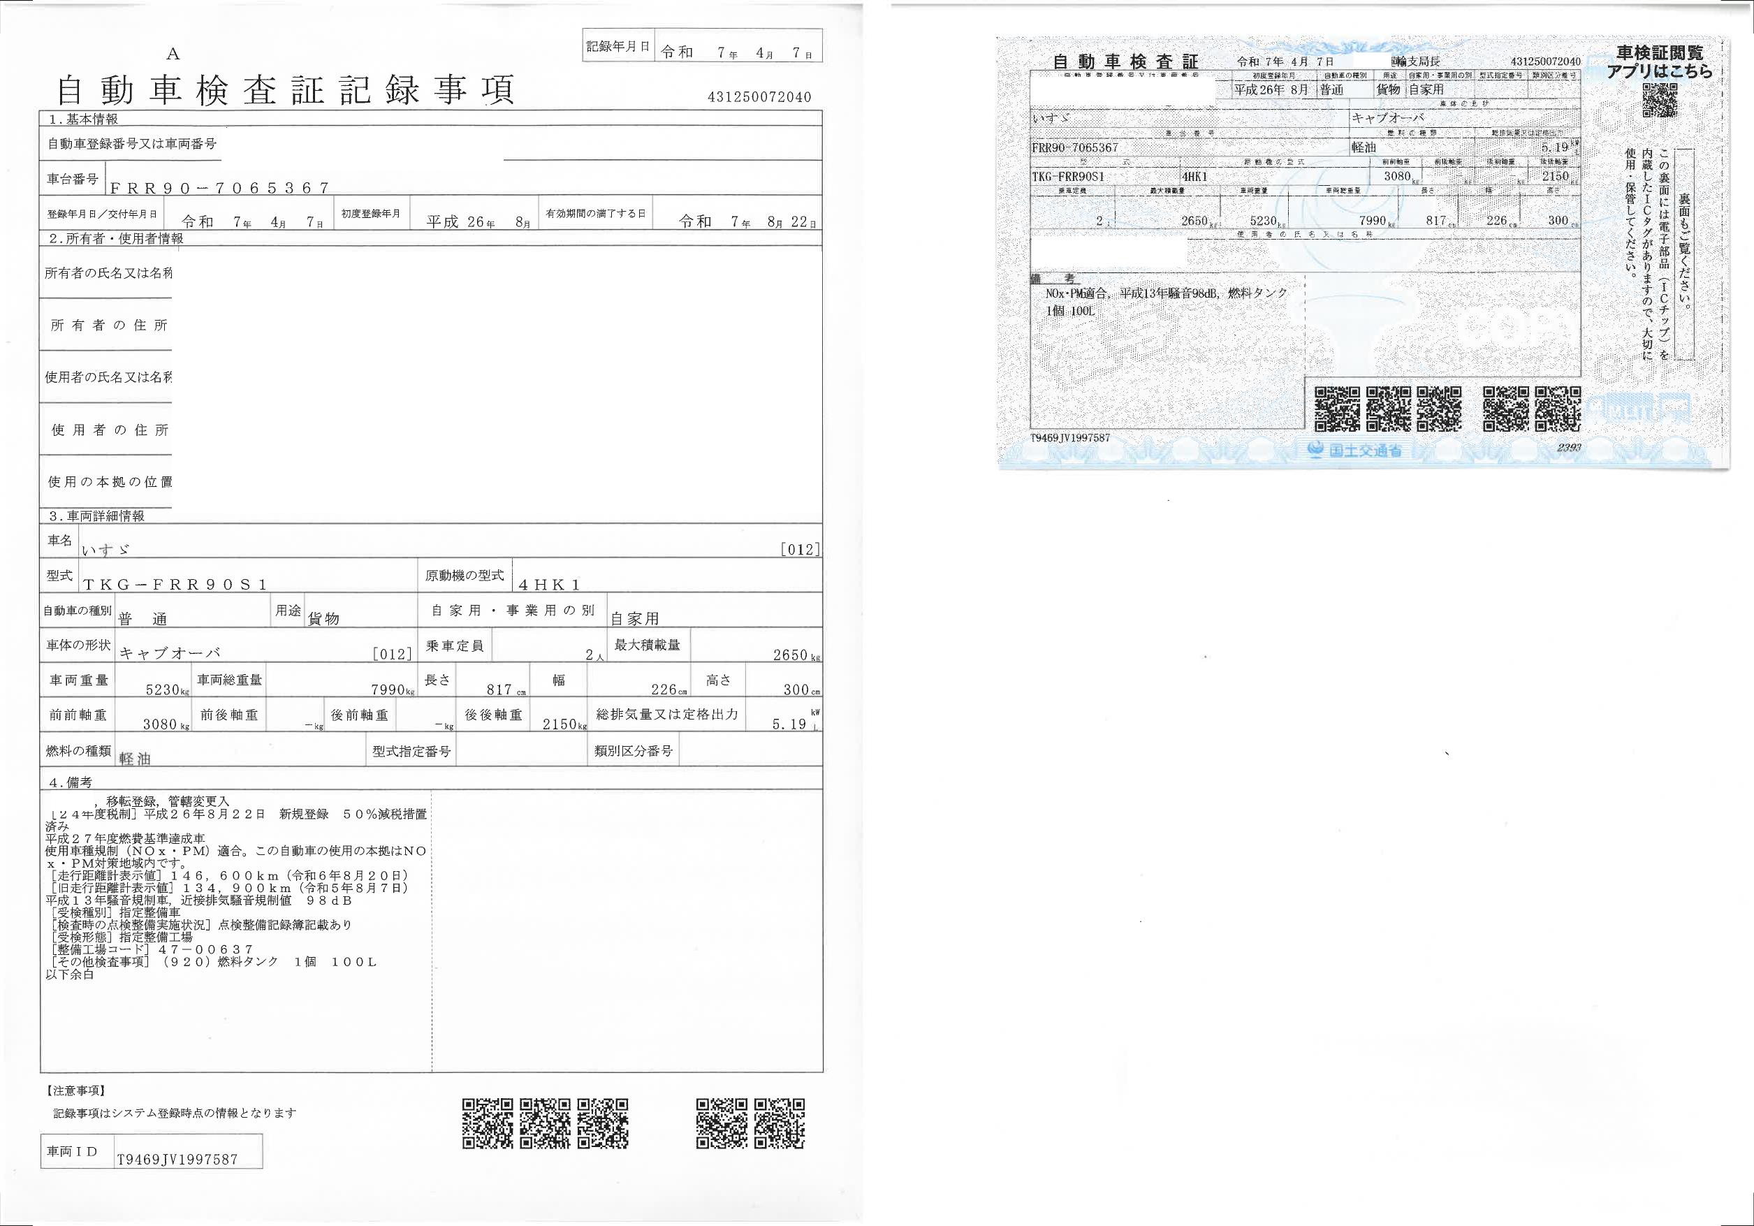
Task: Click the [整備工場コード] 47-00637 line
Action: pos(150,949)
